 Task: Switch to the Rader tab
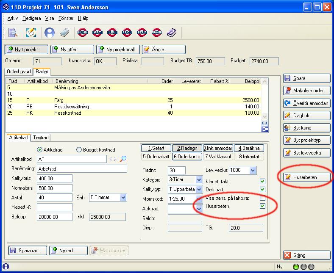click(42, 72)
